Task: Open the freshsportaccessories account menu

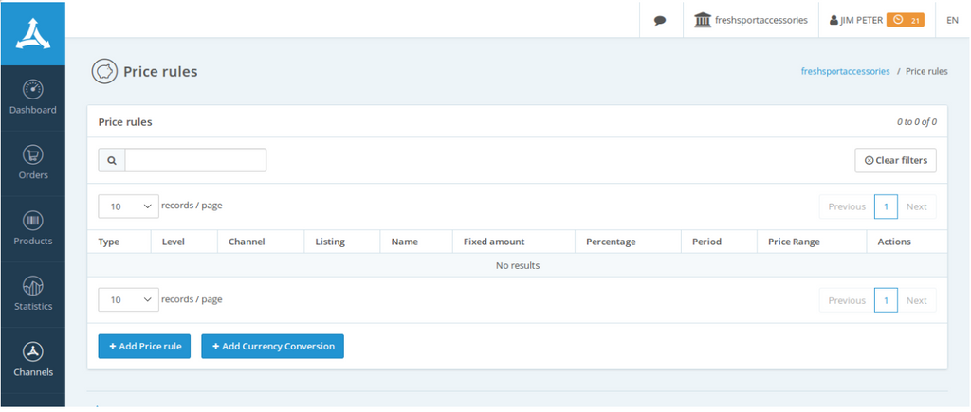Action: point(751,20)
